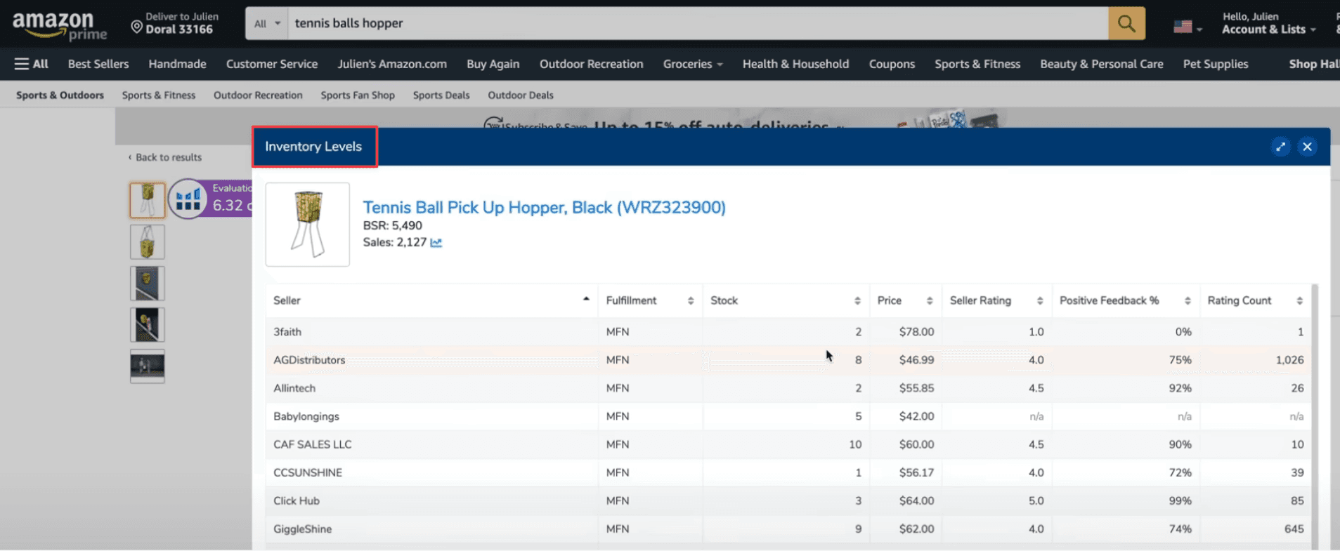
Task: Close the Inventory Levels popup
Action: (1307, 147)
